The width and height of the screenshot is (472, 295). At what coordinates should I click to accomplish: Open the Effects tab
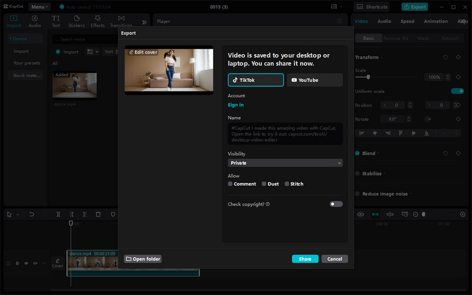(97, 21)
